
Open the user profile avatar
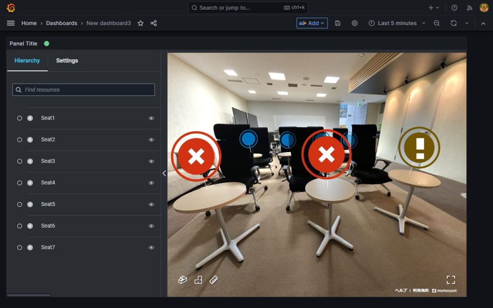484,8
